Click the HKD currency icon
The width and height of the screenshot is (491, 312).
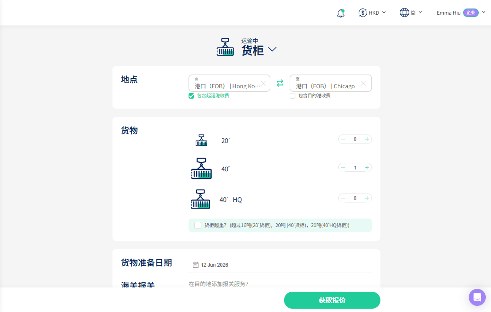click(362, 12)
